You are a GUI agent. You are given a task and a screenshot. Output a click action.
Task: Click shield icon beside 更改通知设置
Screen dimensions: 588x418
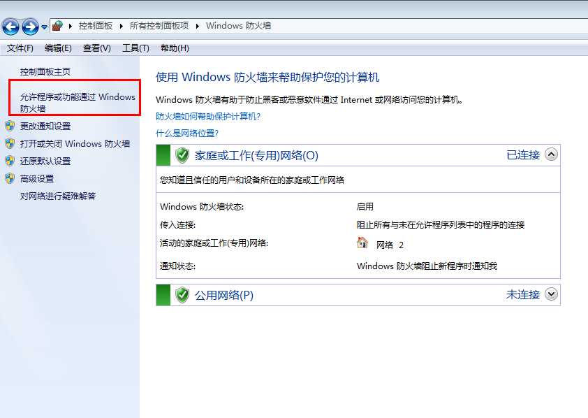pos(10,126)
